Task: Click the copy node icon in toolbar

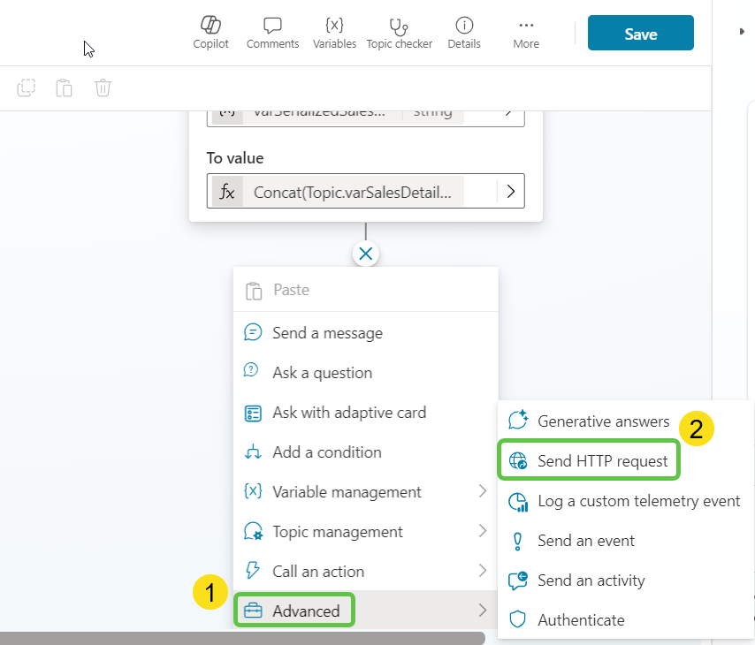Action: [x=27, y=87]
